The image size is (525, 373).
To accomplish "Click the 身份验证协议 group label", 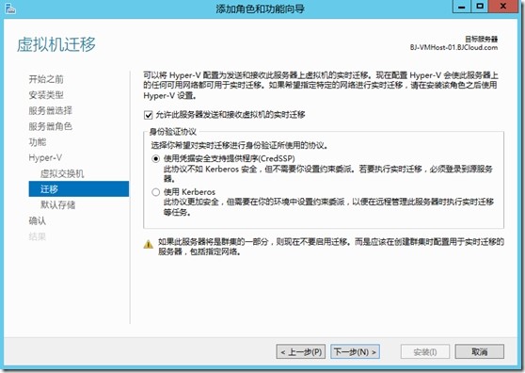I will (173, 132).
